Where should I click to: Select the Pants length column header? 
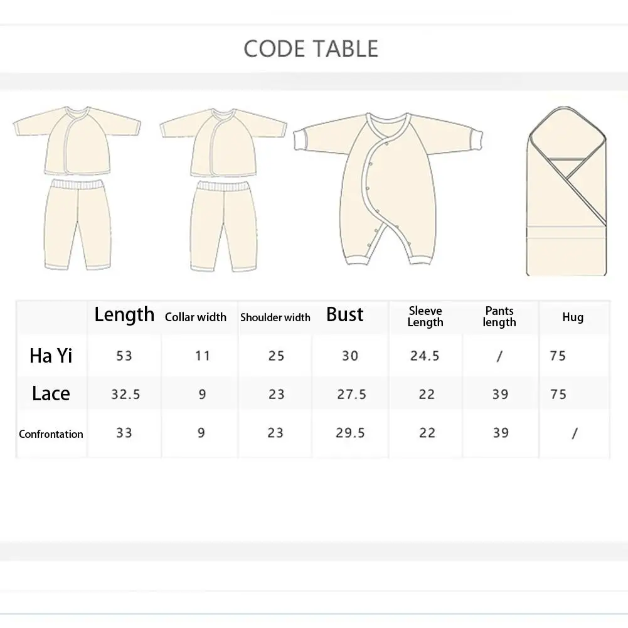[499, 316]
